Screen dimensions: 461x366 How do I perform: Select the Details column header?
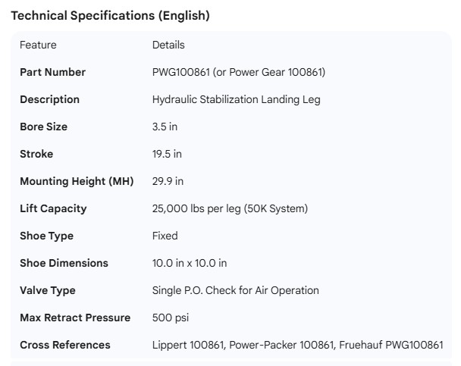168,45
